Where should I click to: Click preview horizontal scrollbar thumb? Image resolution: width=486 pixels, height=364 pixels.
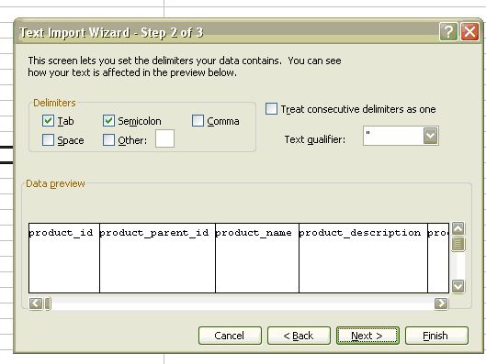48,303
